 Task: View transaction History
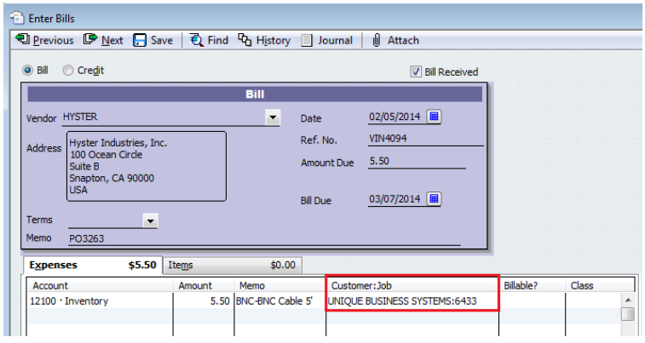[245, 40]
